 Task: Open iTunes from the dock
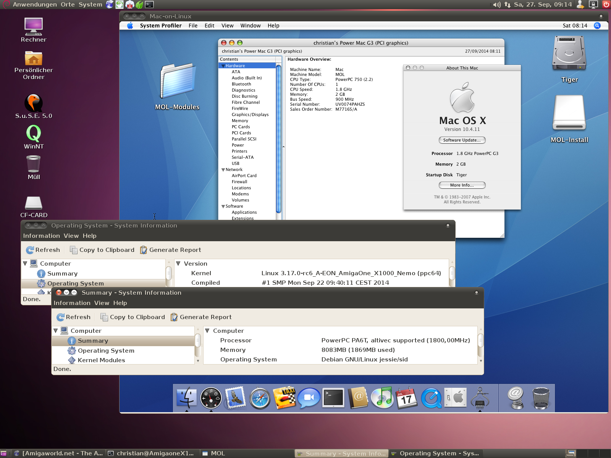pyautogui.click(x=382, y=398)
